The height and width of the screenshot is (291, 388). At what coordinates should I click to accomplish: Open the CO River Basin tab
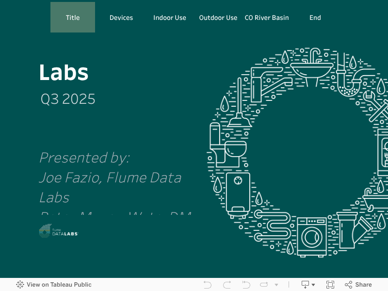pyautogui.click(x=267, y=17)
